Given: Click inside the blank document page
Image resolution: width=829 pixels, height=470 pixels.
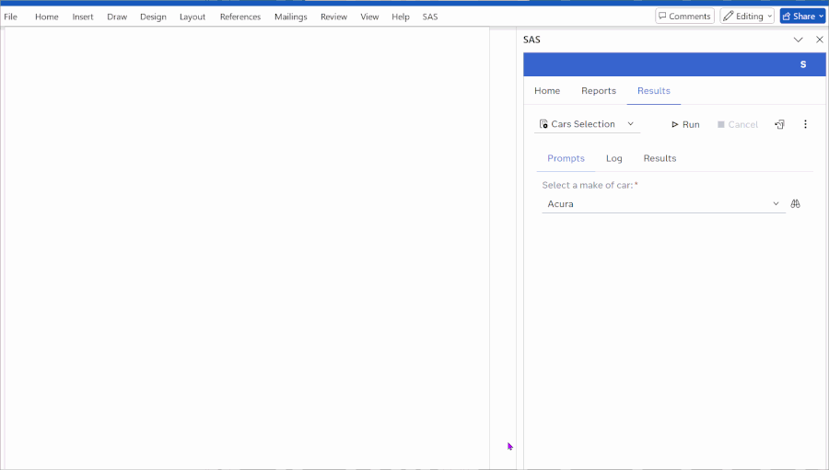Looking at the screenshot, I should click(247, 247).
